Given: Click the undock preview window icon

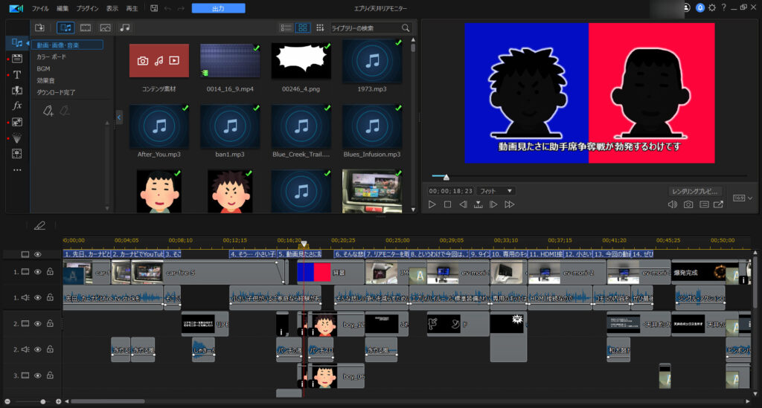Looking at the screenshot, I should [x=719, y=204].
